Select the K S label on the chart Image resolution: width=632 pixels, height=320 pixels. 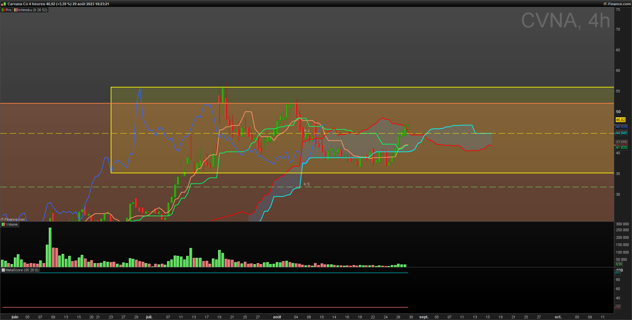click(307, 184)
